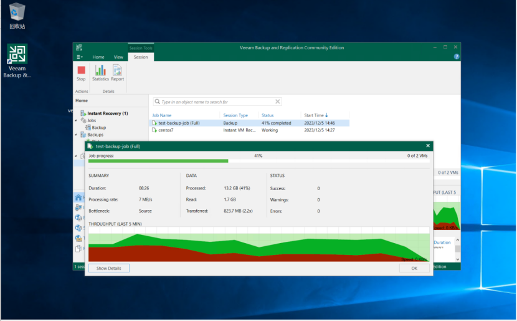The height and width of the screenshot is (321, 517).
Task: Open the Tape Infrastructure sidebar icon
Action: (x=78, y=238)
